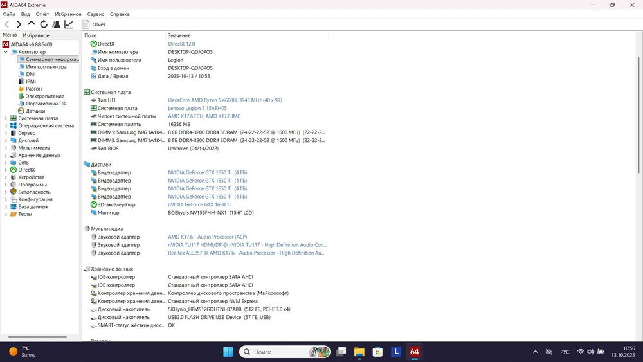Open the Файл menu
The height and width of the screenshot is (362, 643).
(8, 14)
